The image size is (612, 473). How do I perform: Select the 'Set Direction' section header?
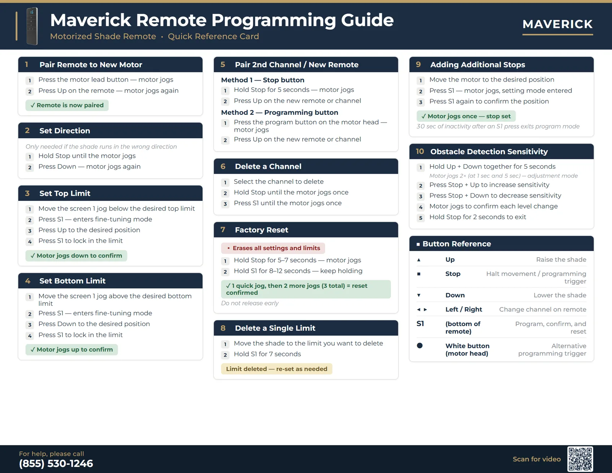(111, 130)
